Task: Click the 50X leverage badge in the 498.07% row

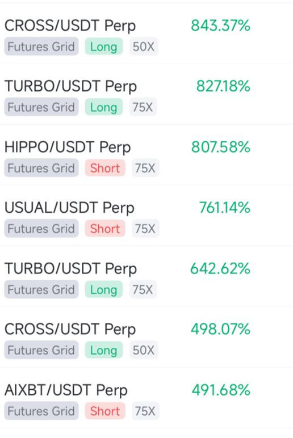Action: [x=144, y=350]
